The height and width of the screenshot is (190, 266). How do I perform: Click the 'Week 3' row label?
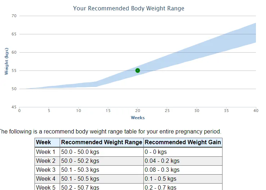pos(46,170)
